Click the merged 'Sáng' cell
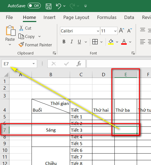Viewport: 151px width, 165px height. [51, 130]
